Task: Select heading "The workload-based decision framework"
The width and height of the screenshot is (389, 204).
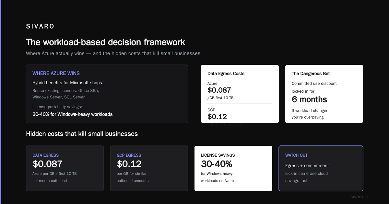Action: click(105, 42)
